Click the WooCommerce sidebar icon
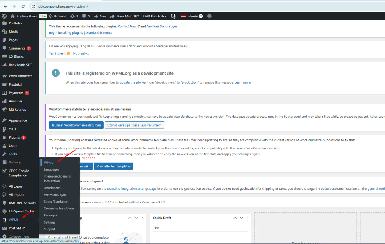Viewport: 385px width, 244px height. (x=4, y=76)
